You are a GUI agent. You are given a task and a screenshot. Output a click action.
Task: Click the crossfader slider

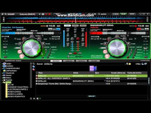(x=69, y=57)
